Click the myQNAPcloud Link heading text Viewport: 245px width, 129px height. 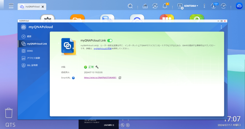click(93, 40)
